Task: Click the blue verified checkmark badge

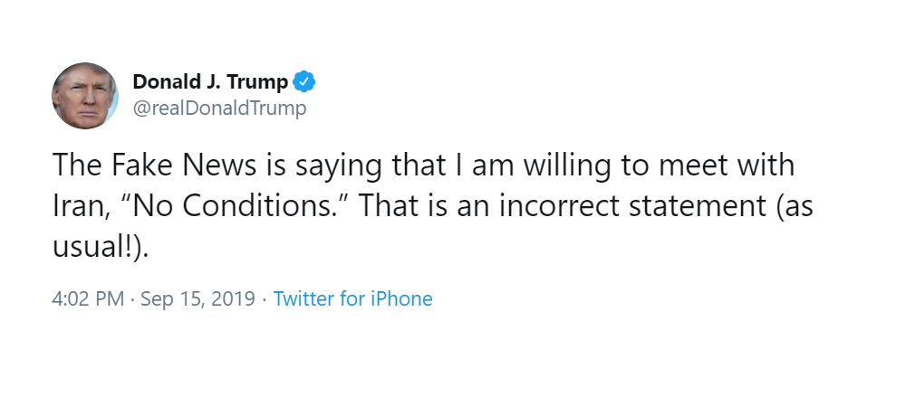Action: (x=304, y=82)
